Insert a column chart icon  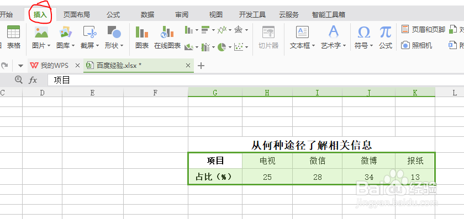click(x=189, y=30)
